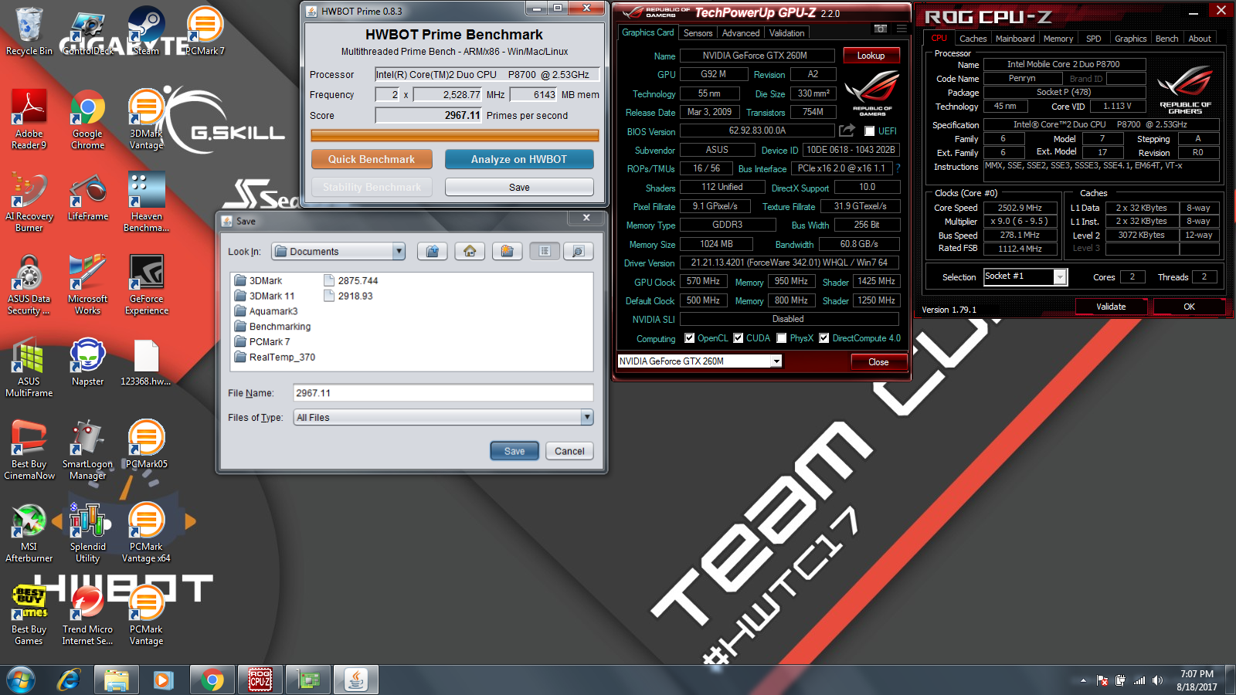
Task: Select Microsoft Works desktop icon
Action: pyautogui.click(x=87, y=285)
